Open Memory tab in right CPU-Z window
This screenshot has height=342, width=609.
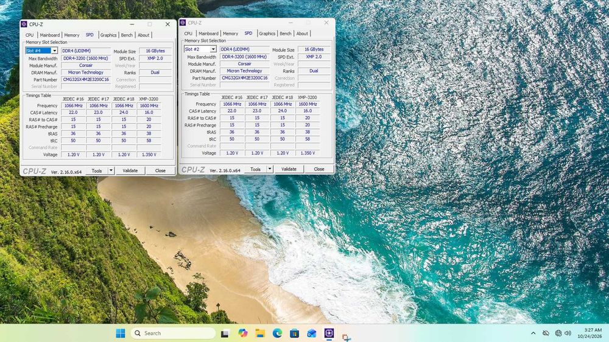230,33
